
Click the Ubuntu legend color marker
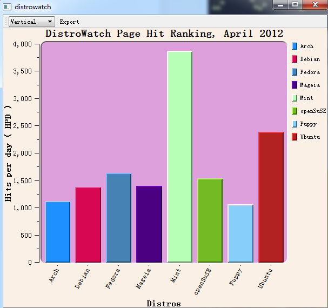294,137
